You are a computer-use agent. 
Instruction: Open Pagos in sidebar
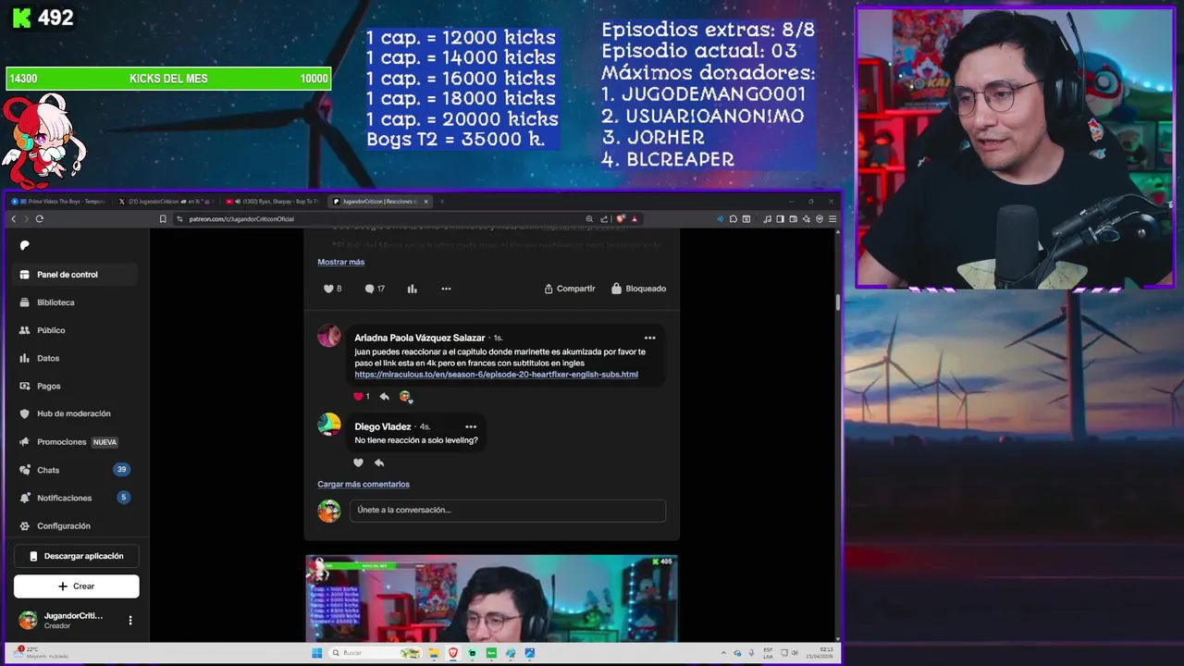(x=76, y=386)
